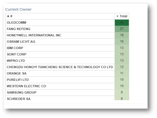Image resolution: width=157 pixels, height=118 pixels.
Task: Select the OLEDCOMM row name
Action: (16, 23)
